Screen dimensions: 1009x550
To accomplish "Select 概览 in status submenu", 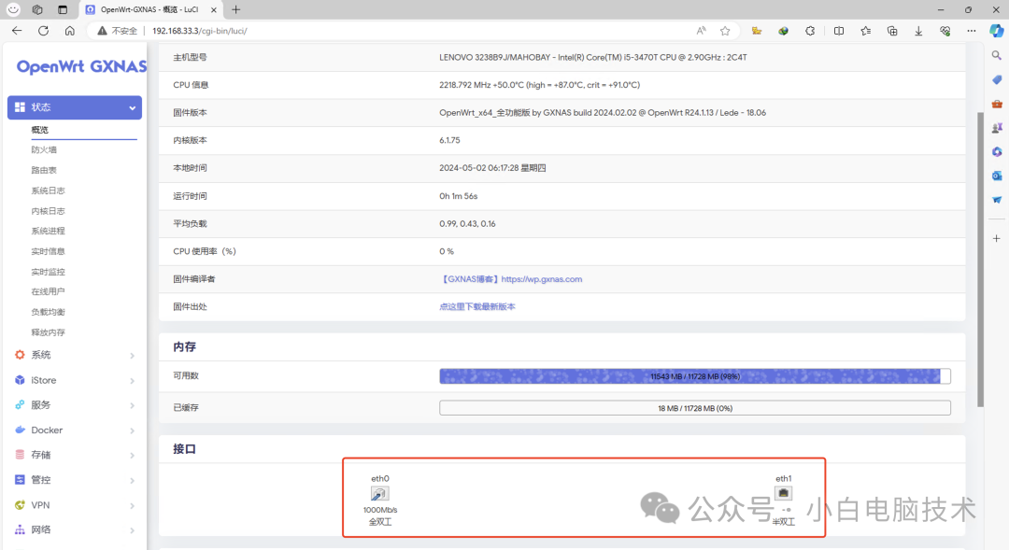I will (40, 130).
